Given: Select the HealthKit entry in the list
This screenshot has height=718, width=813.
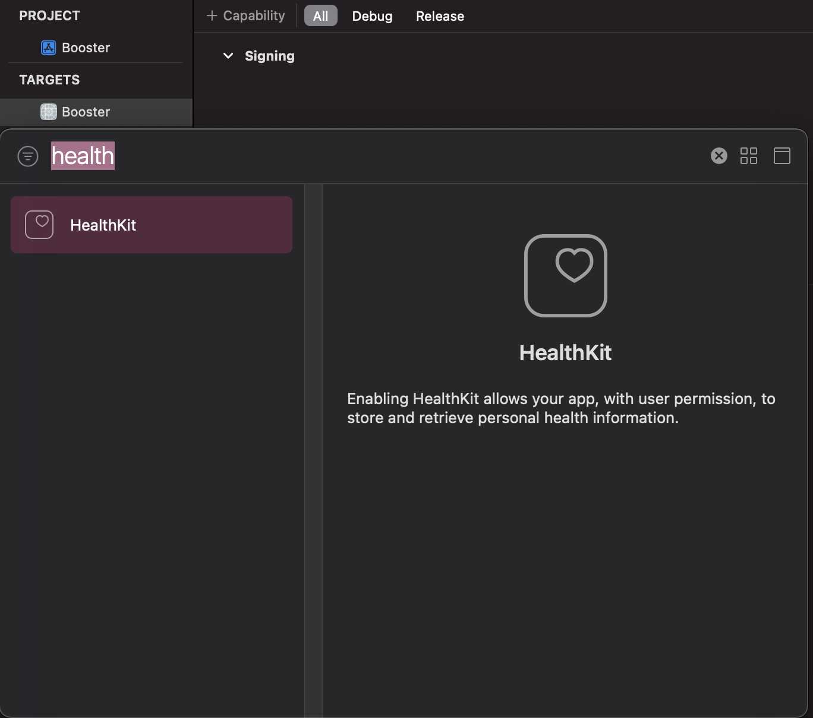Looking at the screenshot, I should click(x=103, y=225).
